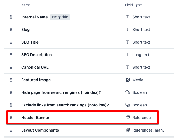174x138 pixels.
Task: Open the Internal Name field
Action: (34, 17)
